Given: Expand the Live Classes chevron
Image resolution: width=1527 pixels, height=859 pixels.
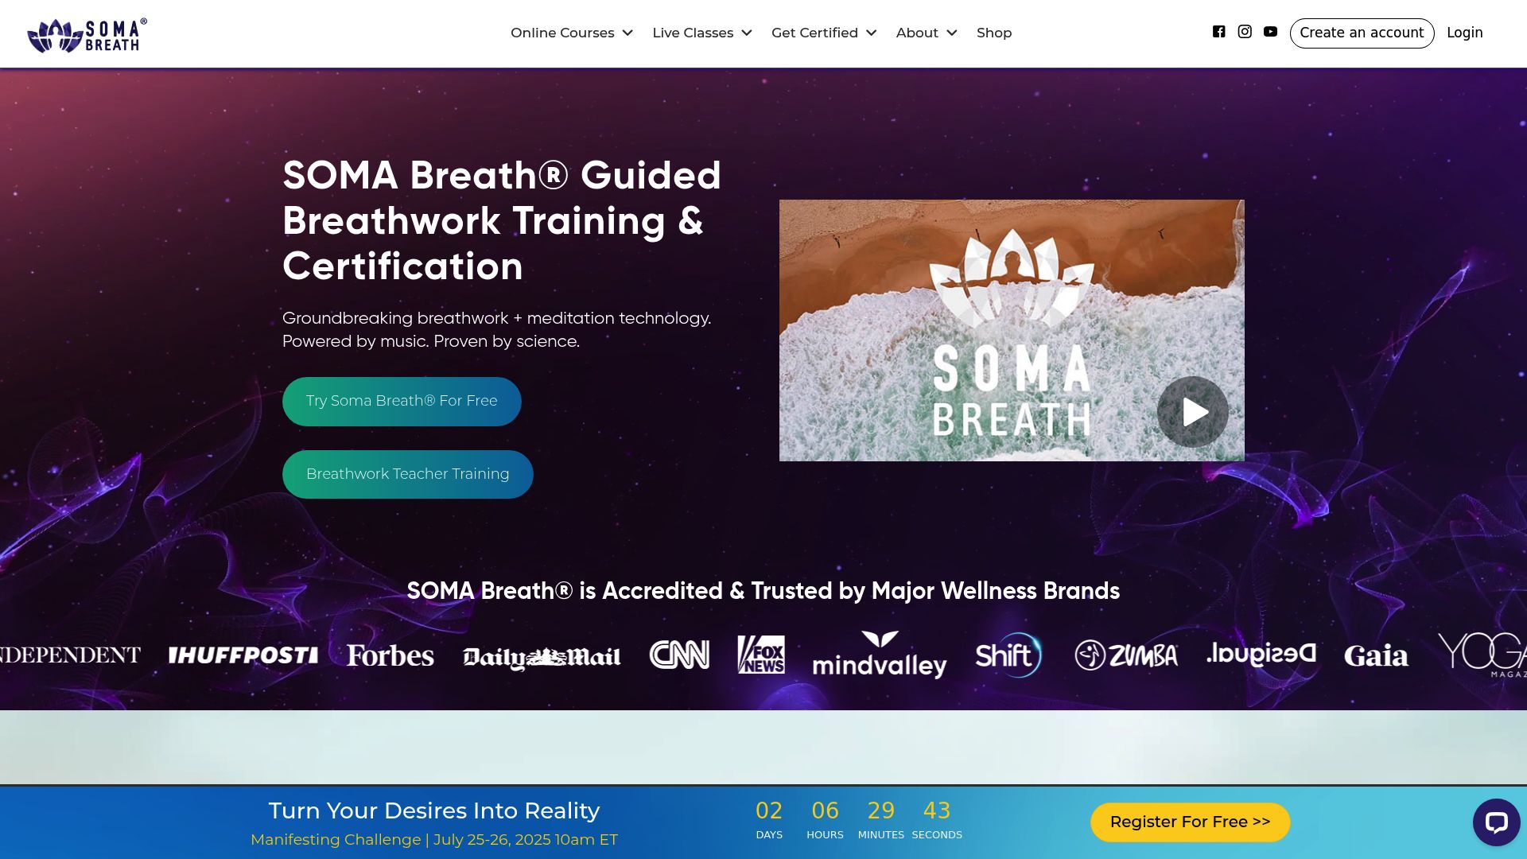Looking at the screenshot, I should [x=747, y=33].
